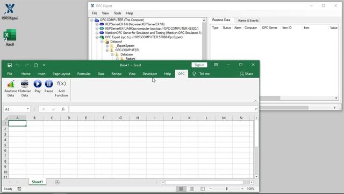The height and width of the screenshot is (194, 344).
Task: Open the Name Box dropdown arrow
Action: pyautogui.click(x=27, y=109)
